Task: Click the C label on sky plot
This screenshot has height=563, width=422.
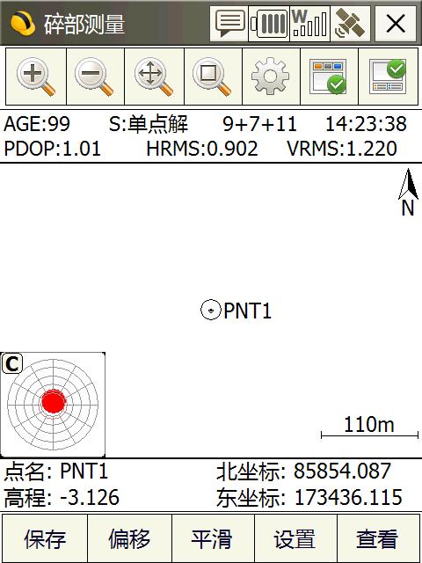Action: point(12,363)
